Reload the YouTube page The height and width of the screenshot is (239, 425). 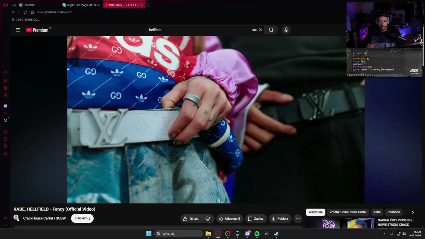[25, 12]
